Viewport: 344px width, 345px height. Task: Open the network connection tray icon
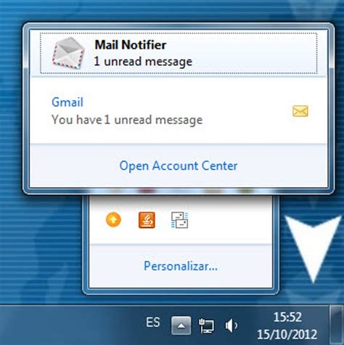(x=206, y=325)
